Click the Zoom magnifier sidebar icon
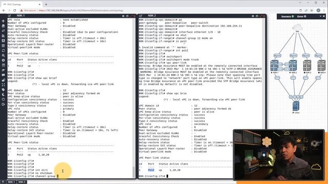This screenshot has height=184, width=328. (3, 56)
